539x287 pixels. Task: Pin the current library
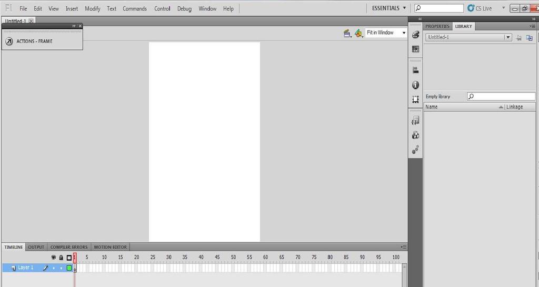[x=518, y=38]
